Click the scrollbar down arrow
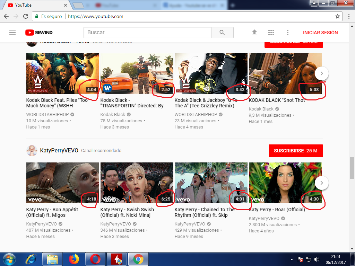 [x=352, y=249]
